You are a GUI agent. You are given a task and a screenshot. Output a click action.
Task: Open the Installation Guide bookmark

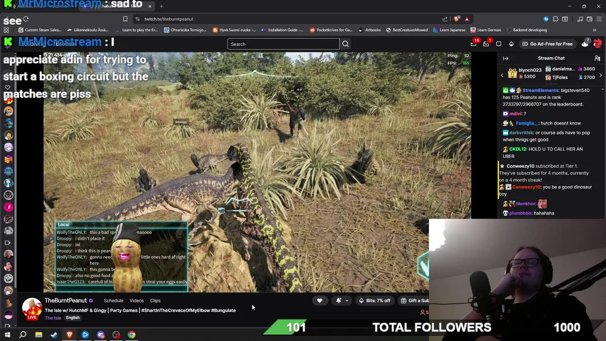click(282, 30)
